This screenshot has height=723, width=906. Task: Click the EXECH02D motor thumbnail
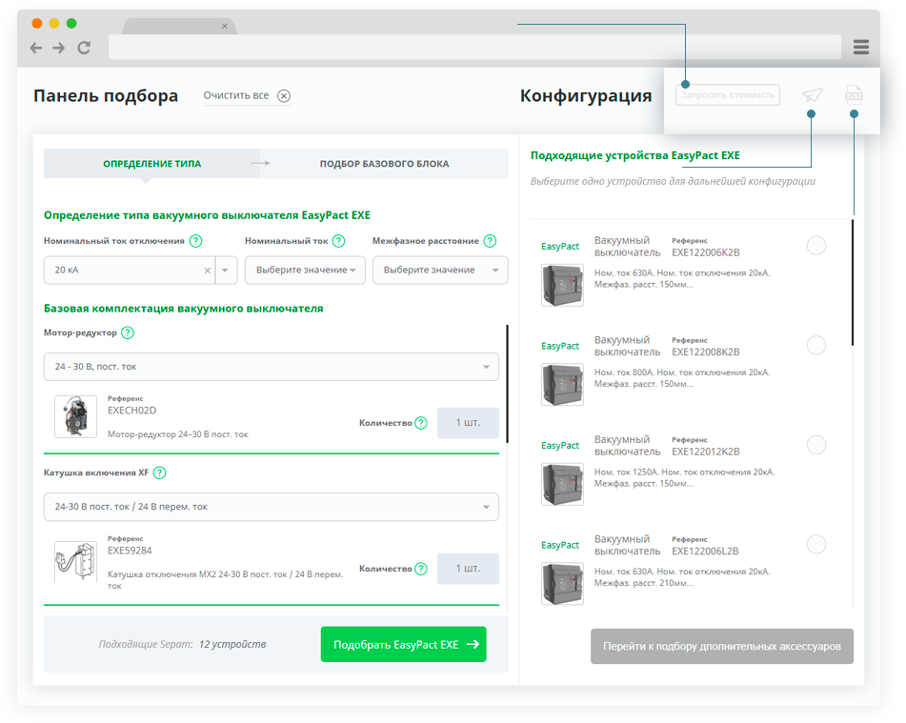click(x=75, y=416)
